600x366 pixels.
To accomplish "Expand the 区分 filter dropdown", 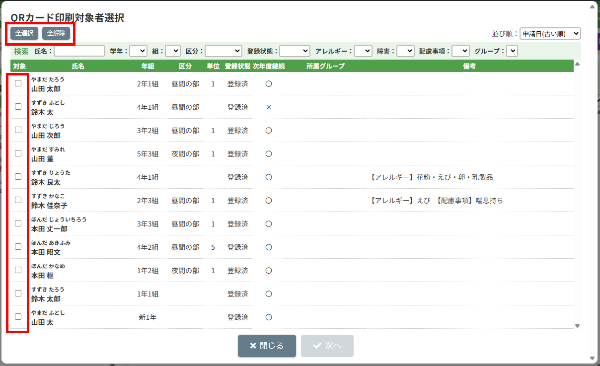I will point(223,51).
